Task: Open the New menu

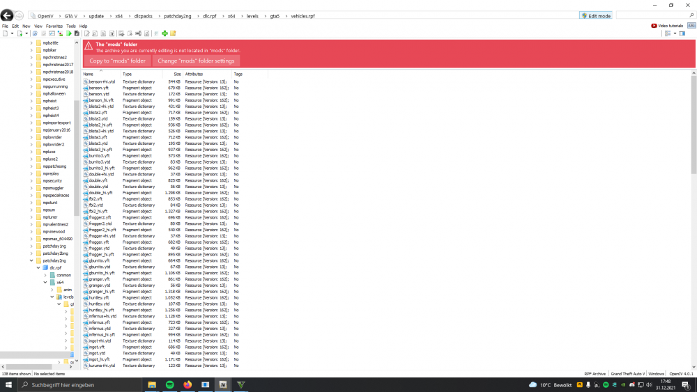Action: coord(26,26)
